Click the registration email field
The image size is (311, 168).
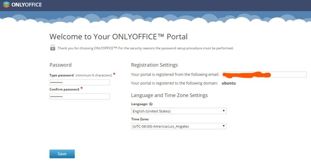pyautogui.click(x=265, y=74)
